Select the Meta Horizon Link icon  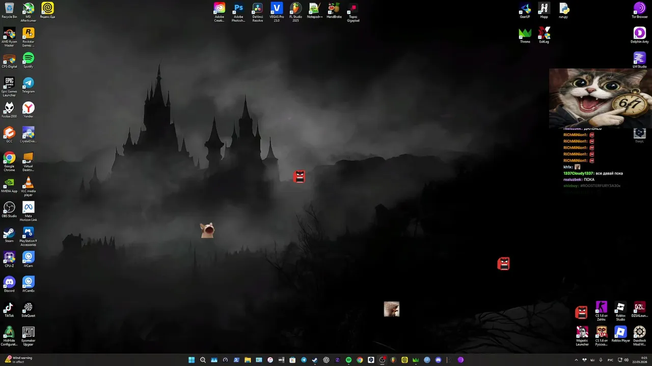pos(29,211)
